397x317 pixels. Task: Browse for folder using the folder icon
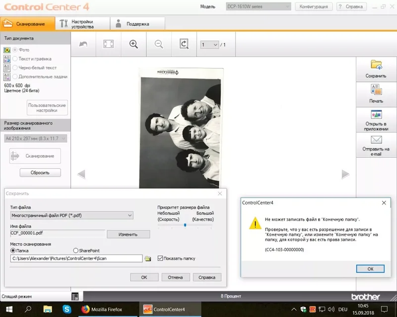coord(148,259)
